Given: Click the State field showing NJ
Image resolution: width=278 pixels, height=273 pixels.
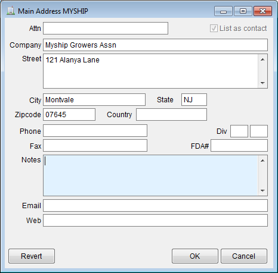Looking at the screenshot, I should tap(194, 100).
